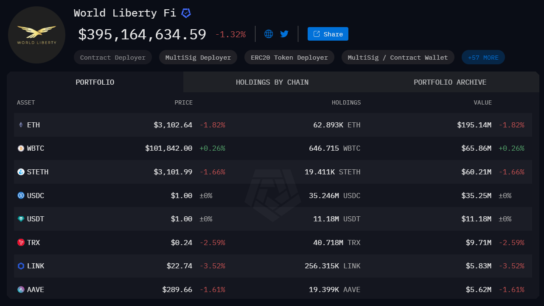Click the verified badge beside World Liberty Fi
The width and height of the screenshot is (544, 306).
click(186, 13)
